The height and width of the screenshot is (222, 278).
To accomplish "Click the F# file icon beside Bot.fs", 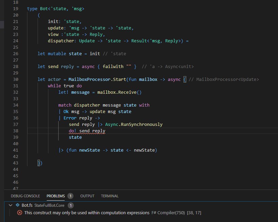I will pyautogui.click(x=18, y=205).
